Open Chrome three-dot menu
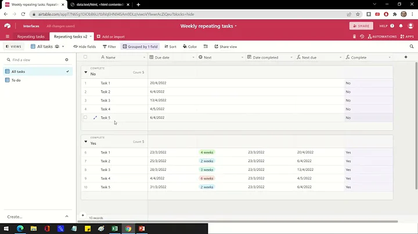The height and width of the screenshot is (234, 418). point(412,14)
